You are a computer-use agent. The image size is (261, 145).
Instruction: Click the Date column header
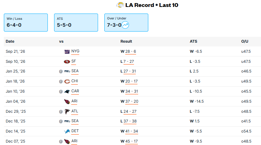(x=10, y=41)
